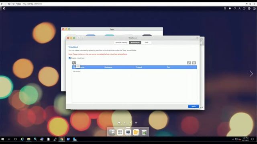Viewport: 257px width, 144px height.
Task: Click the rightmost top bar icon after the globe
Action: pos(254,8)
